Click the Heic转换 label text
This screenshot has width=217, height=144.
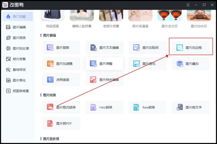(x=106, y=108)
